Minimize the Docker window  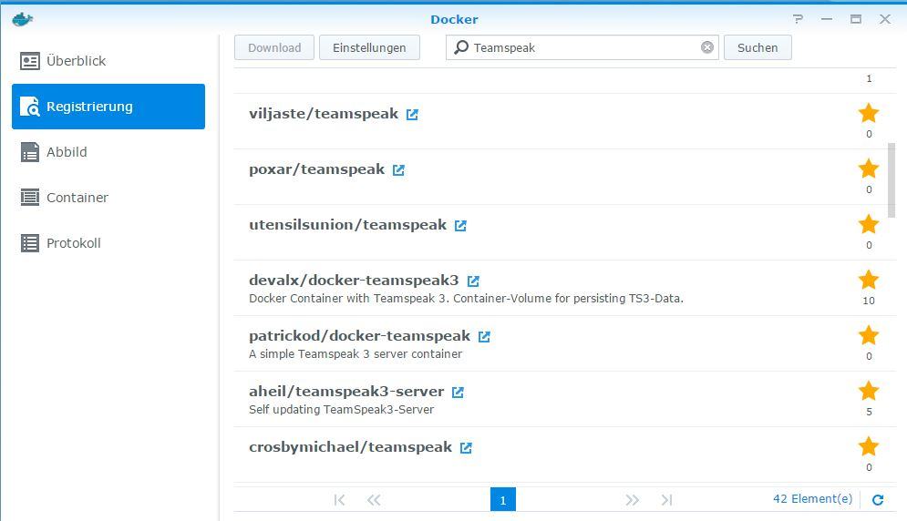tap(827, 19)
